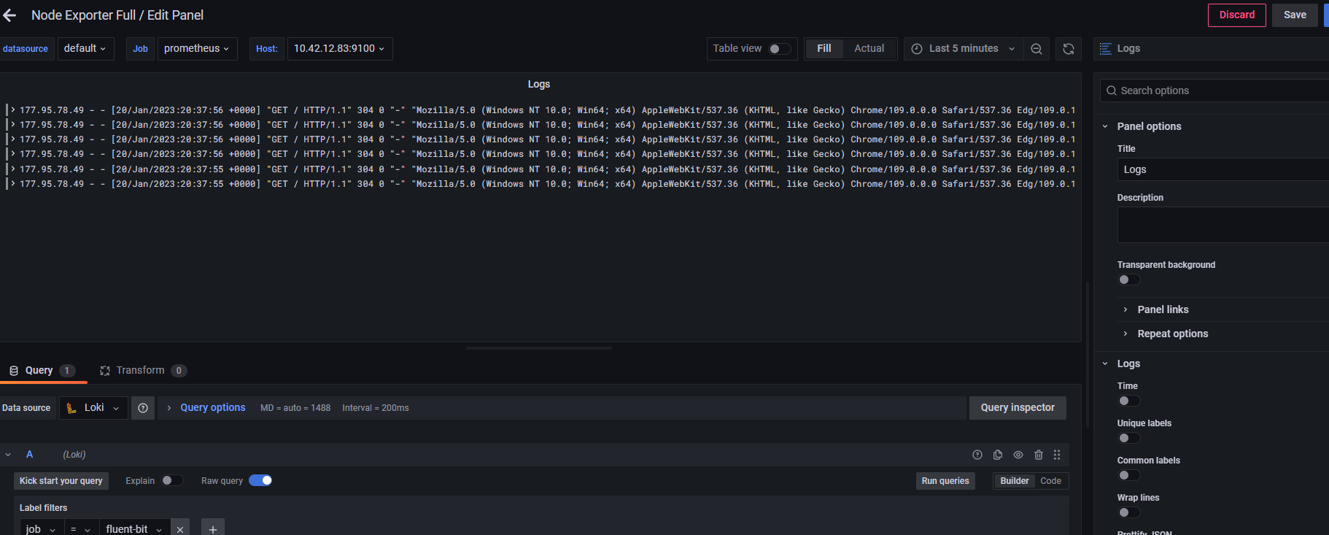The image size is (1329, 535).
Task: Open the equals operator dropdown
Action: [x=80, y=529]
